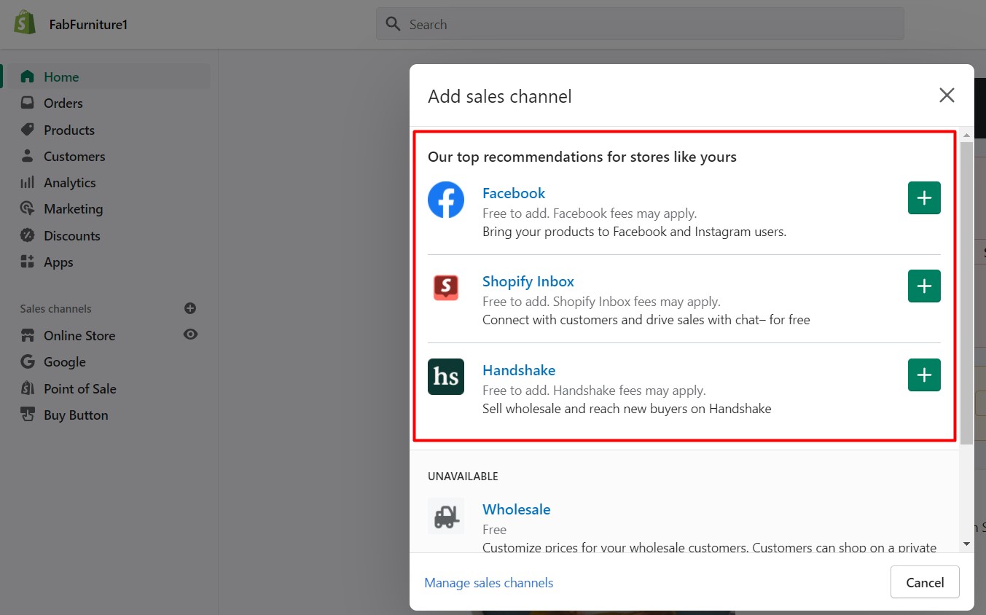Screen dimensions: 986x615
Task: Add Facebook channel with its plus button
Action: click(x=923, y=197)
